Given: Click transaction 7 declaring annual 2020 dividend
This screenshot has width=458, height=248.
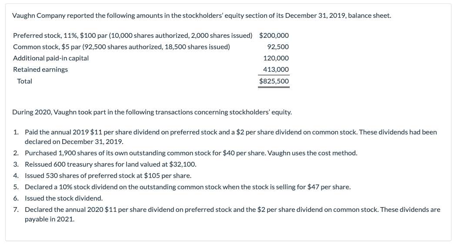Looking at the screenshot, I should click(x=232, y=209).
